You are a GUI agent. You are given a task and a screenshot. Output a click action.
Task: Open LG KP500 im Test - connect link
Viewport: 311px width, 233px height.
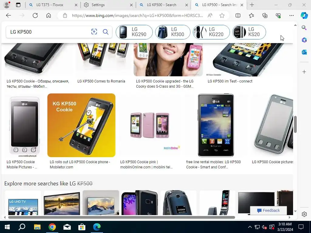click(x=230, y=81)
